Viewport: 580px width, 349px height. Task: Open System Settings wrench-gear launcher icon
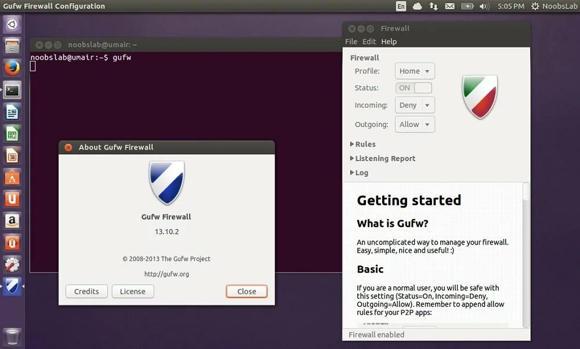12,265
